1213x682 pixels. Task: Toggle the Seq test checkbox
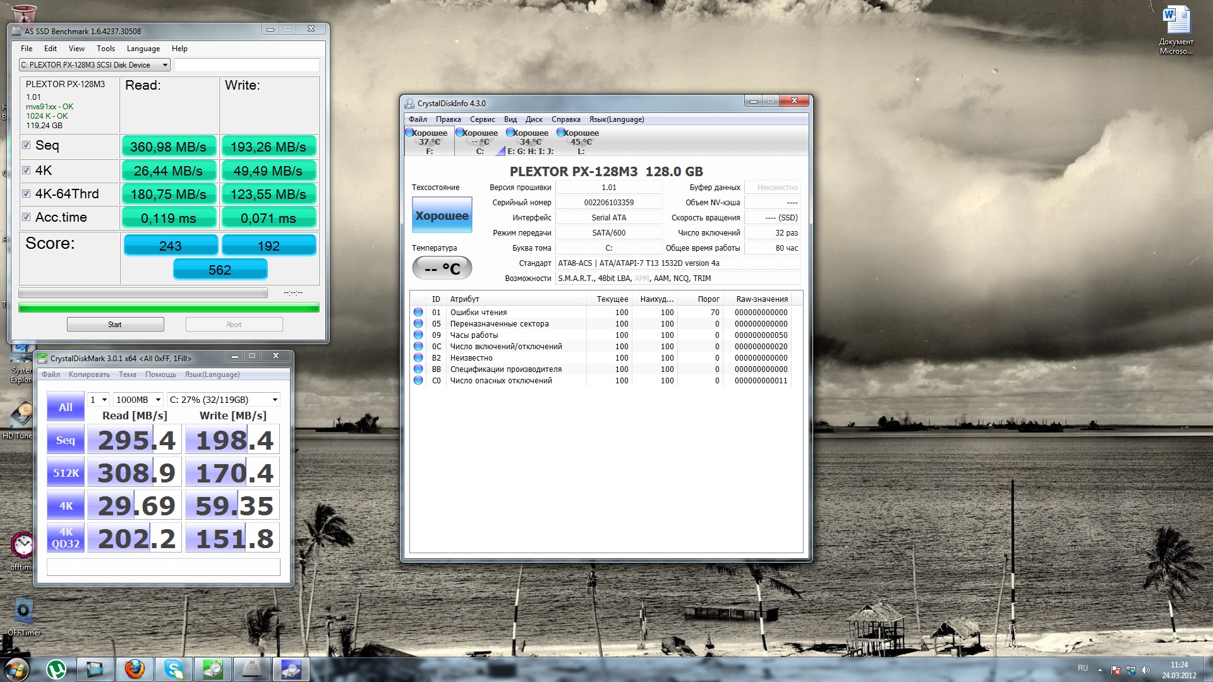click(27, 145)
